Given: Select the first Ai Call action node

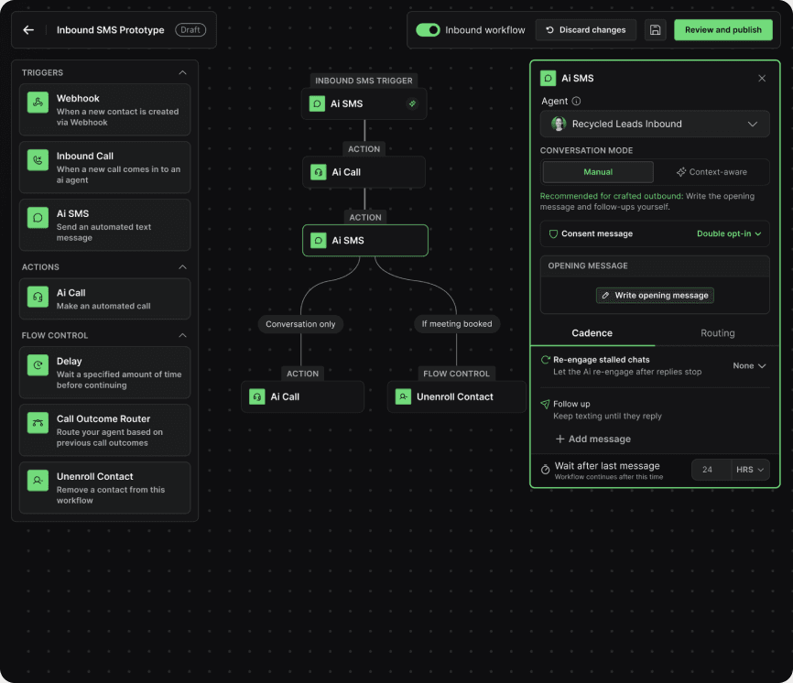Looking at the screenshot, I should (x=364, y=172).
